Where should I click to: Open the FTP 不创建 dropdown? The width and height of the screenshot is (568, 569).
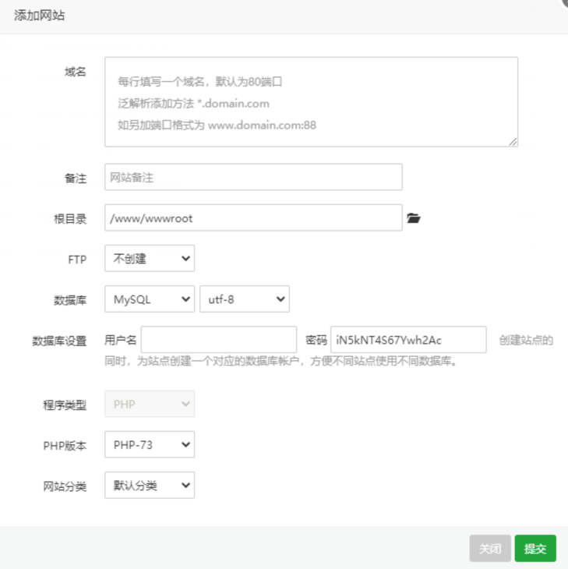[150, 258]
